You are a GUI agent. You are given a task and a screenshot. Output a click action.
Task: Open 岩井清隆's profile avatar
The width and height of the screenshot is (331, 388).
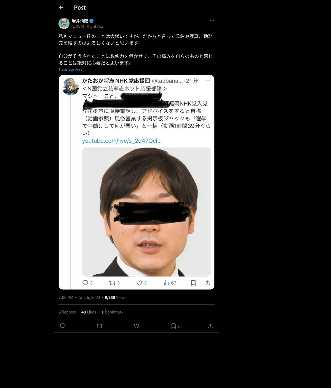[x=64, y=23]
